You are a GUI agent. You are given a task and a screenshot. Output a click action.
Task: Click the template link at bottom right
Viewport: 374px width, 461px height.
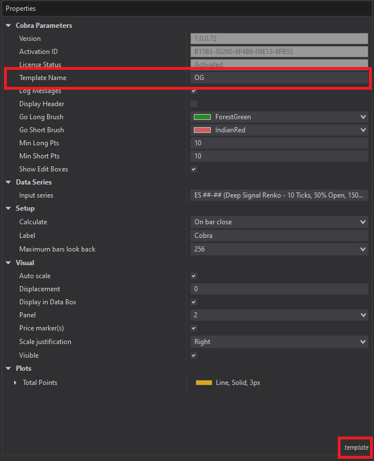click(356, 447)
